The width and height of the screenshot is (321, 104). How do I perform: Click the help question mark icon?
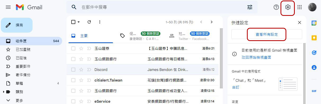[276, 7]
